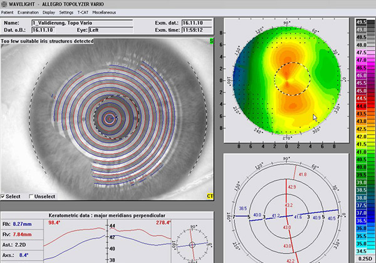The height and width of the screenshot is (263, 376).
Task: Click the yellow CT indicator icon
Action: (x=211, y=197)
